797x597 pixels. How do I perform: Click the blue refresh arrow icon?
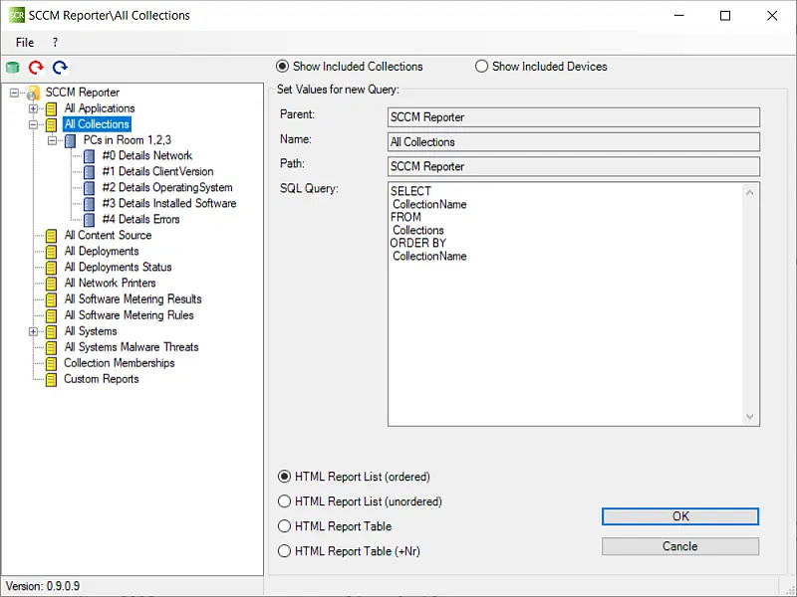point(60,67)
